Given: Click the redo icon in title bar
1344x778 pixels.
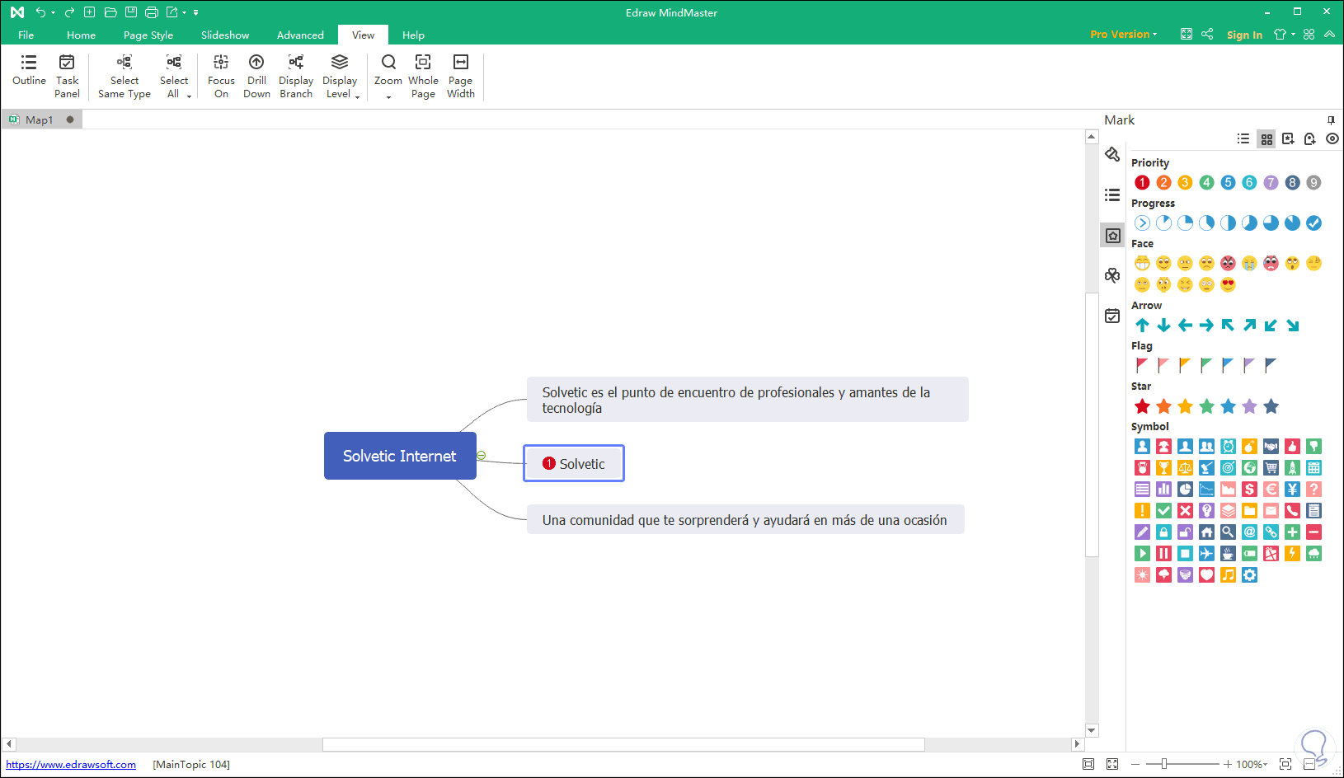Looking at the screenshot, I should click(x=69, y=12).
